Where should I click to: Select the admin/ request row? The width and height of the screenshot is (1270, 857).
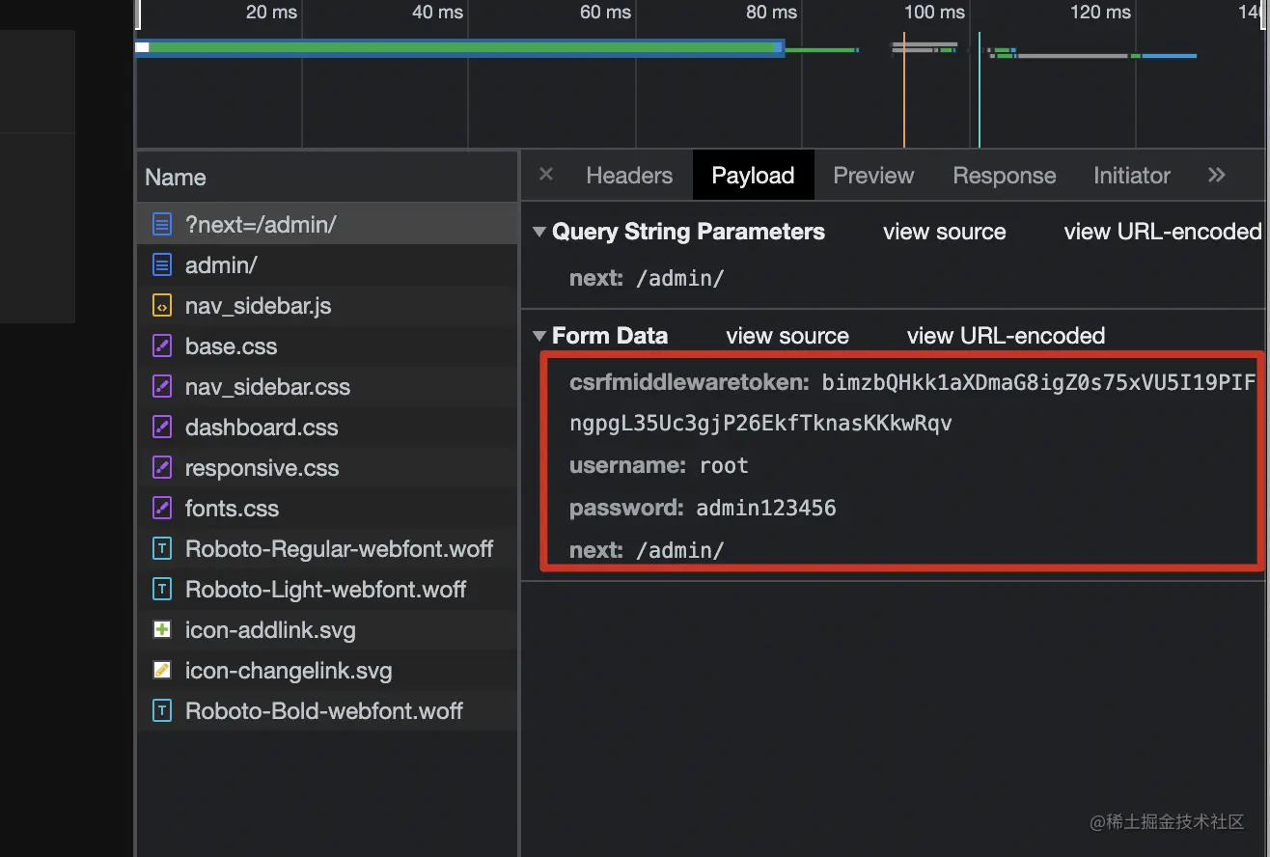click(x=327, y=265)
